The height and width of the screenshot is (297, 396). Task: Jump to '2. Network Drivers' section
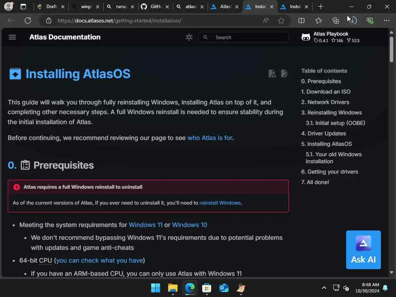click(x=325, y=102)
